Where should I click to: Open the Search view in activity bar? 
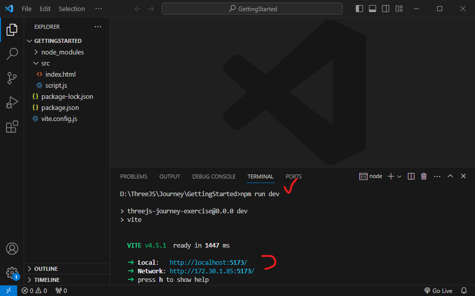(x=12, y=53)
